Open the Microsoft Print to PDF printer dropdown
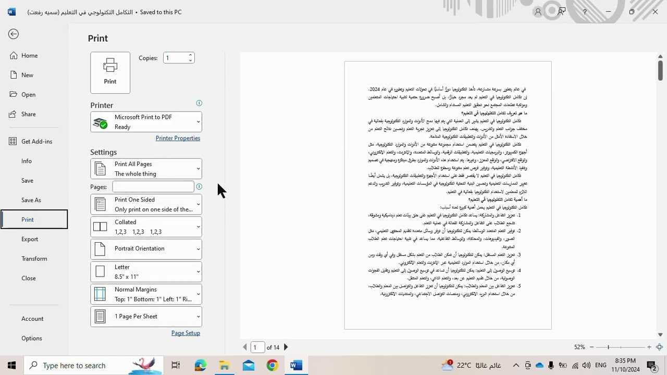 [x=146, y=122]
